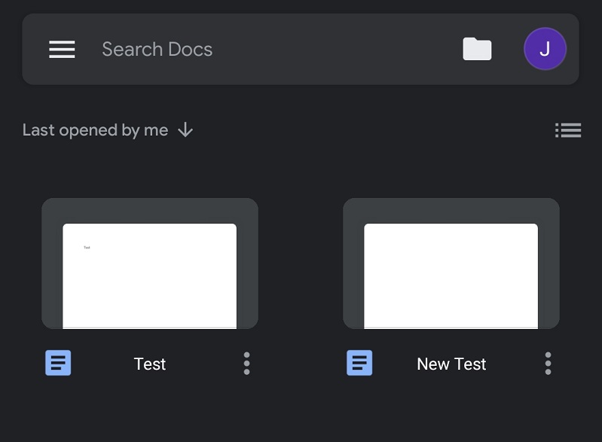The width and height of the screenshot is (602, 442).
Task: Click the tiny "Test" text inside the preview
Action: click(87, 248)
